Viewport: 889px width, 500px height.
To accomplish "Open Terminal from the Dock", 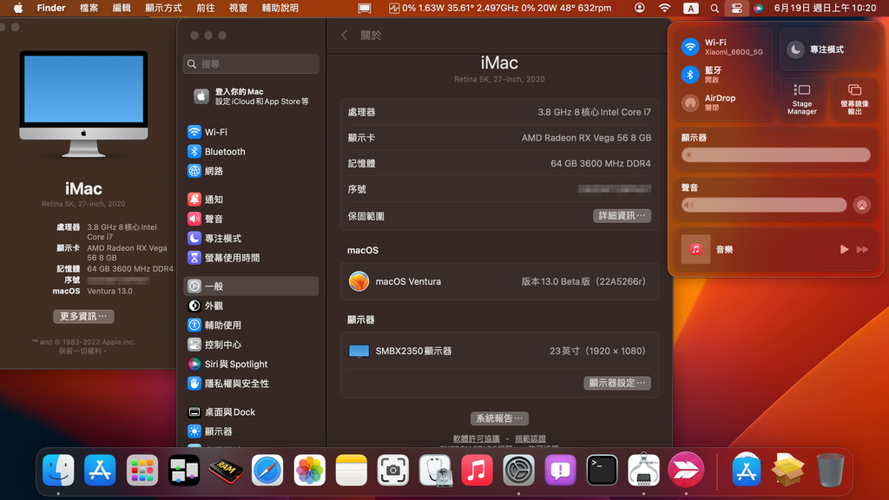I will (603, 470).
